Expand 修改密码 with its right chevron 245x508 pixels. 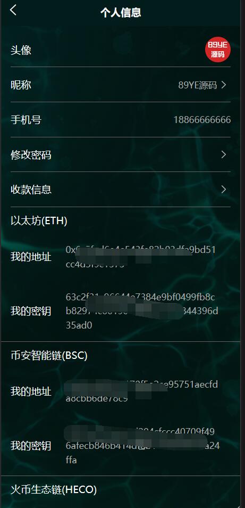224,154
